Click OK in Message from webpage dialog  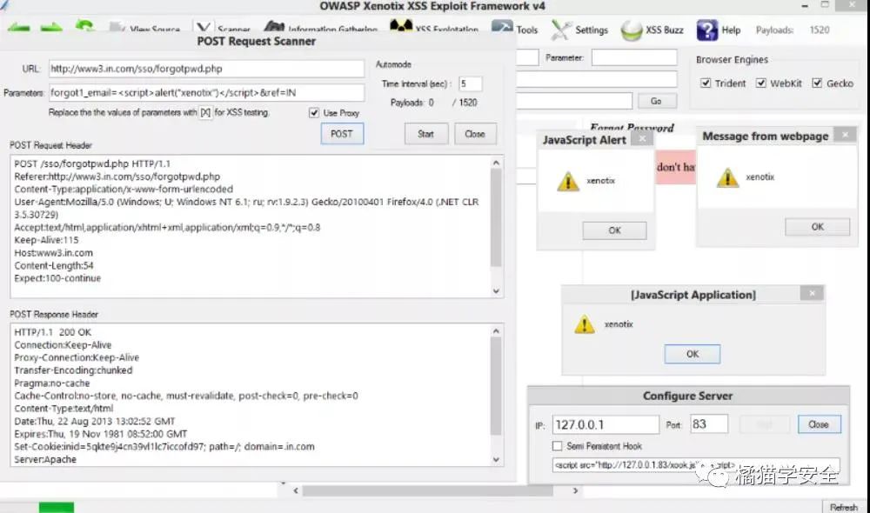(x=817, y=227)
